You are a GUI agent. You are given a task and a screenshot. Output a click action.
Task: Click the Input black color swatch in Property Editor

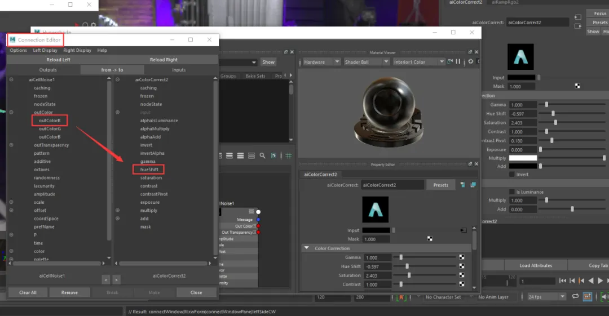[x=376, y=230]
